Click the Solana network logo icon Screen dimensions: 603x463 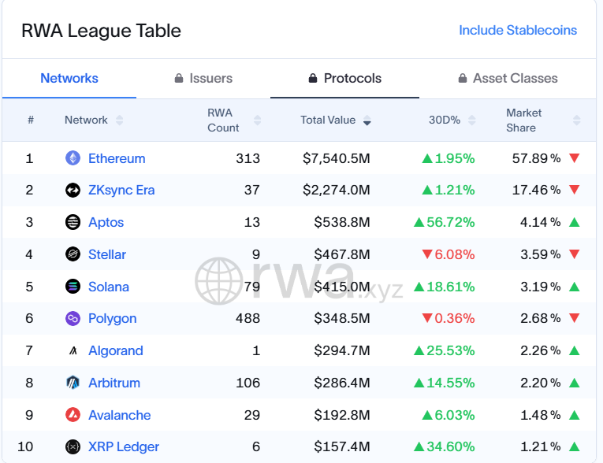[x=73, y=287]
